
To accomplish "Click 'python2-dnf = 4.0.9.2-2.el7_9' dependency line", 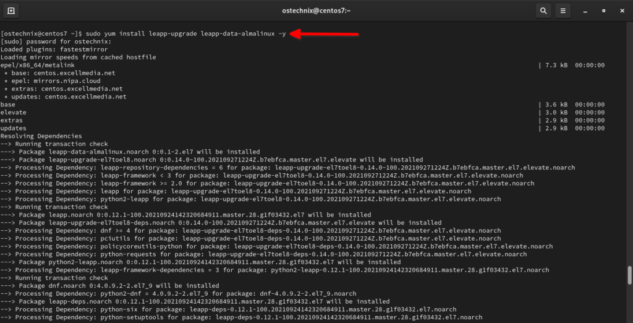I will point(178,294).
